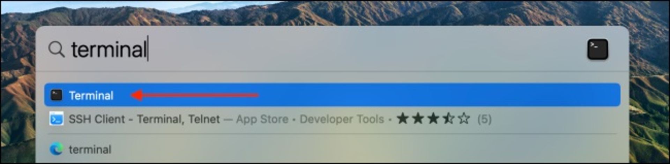The image size is (670, 164).
Task: Click the first filled rating star
Action: 403,119
